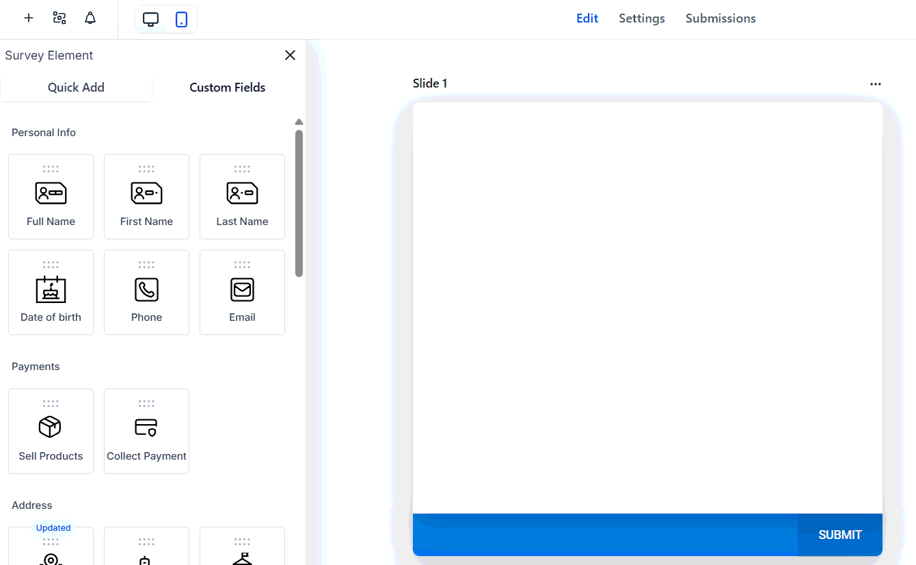This screenshot has width=916, height=565.
Task: Select the Last Name field element
Action: point(242,196)
